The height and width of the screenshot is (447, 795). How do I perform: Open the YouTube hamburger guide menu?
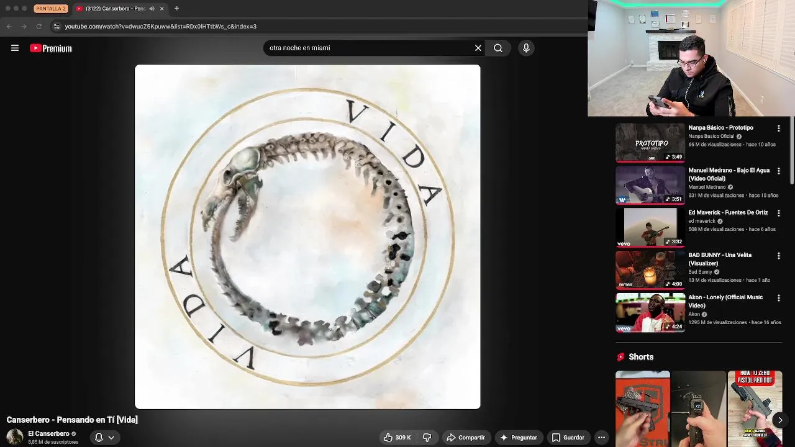tap(15, 48)
